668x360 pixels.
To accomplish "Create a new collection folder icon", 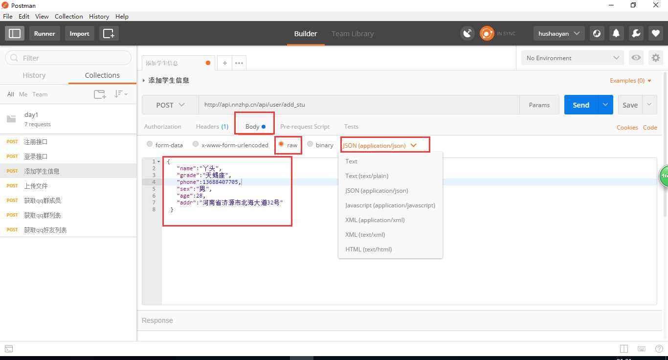I will 100,94.
